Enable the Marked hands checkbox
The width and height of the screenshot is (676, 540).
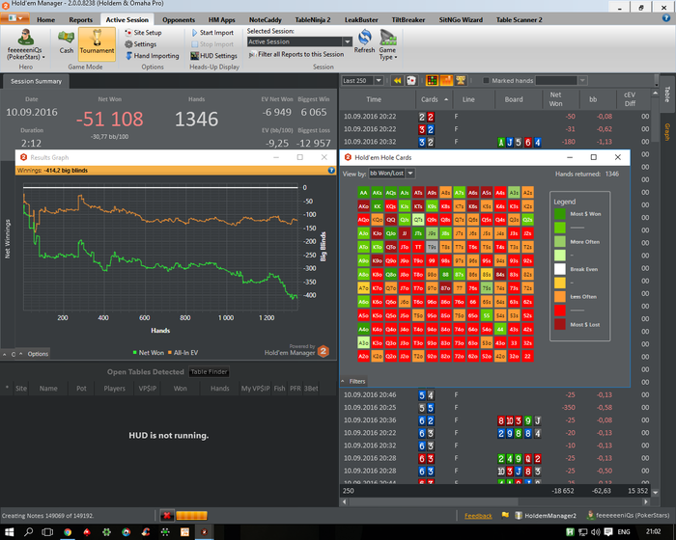pos(486,81)
